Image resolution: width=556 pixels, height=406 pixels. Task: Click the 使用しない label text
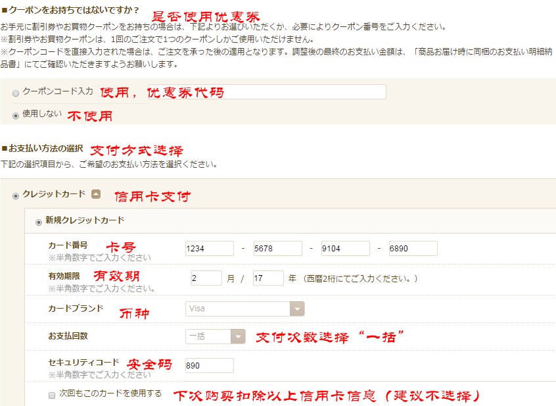42,114
